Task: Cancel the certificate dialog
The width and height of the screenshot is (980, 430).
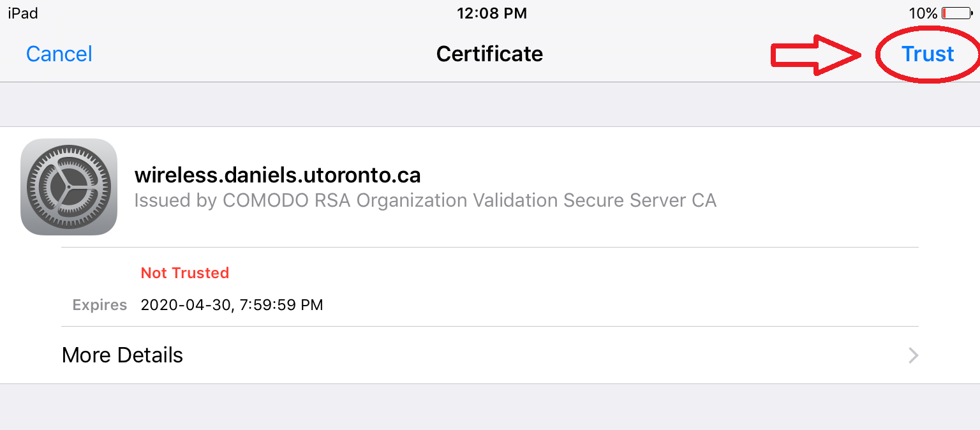Action: [59, 54]
